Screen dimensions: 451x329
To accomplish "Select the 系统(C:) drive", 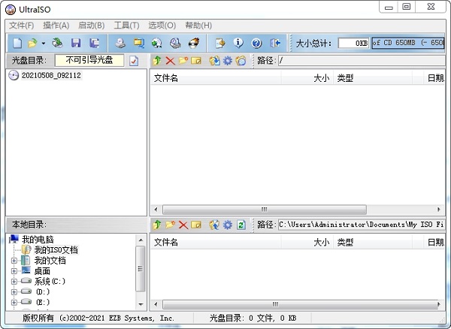I will click(50, 281).
